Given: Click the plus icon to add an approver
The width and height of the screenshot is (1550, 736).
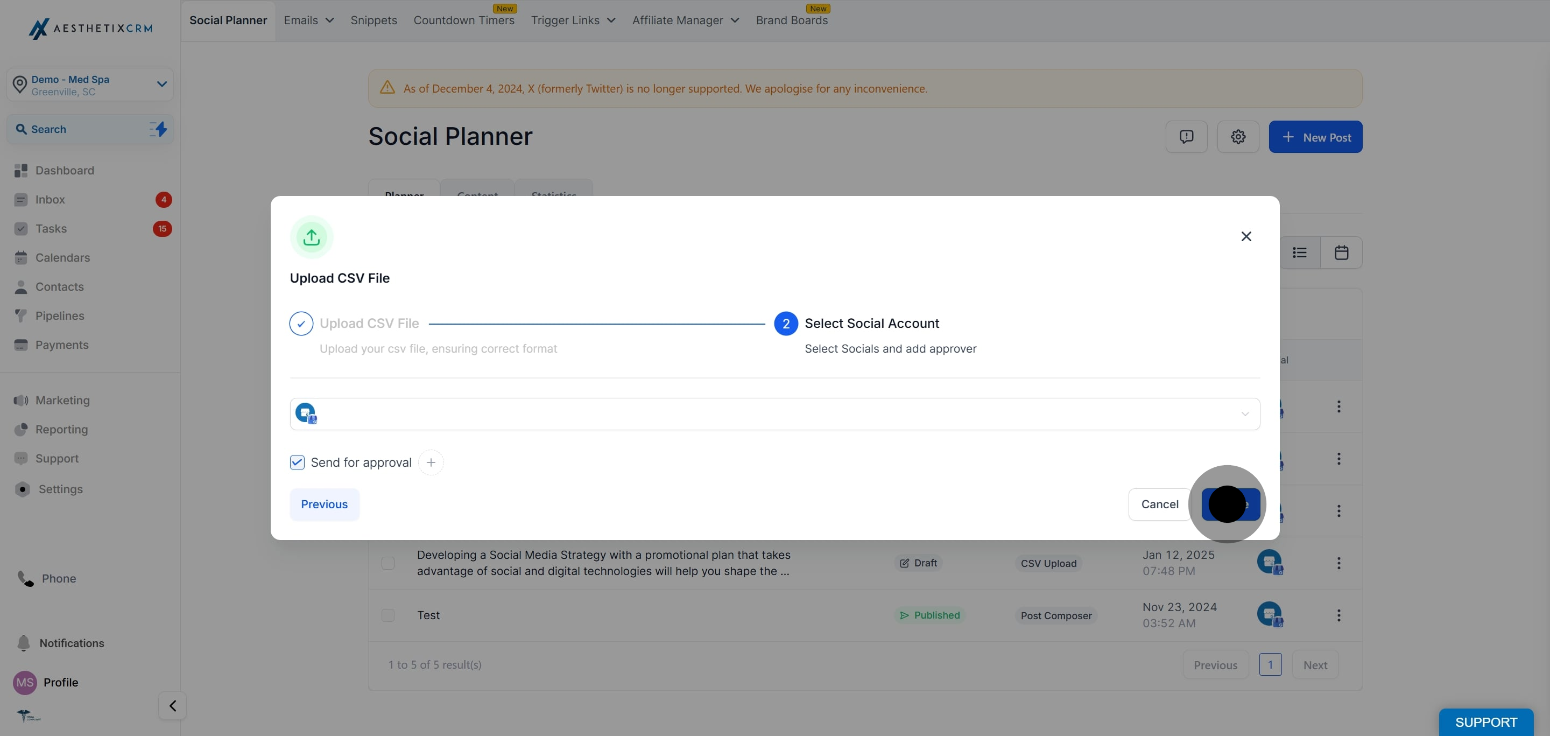Looking at the screenshot, I should 431,462.
